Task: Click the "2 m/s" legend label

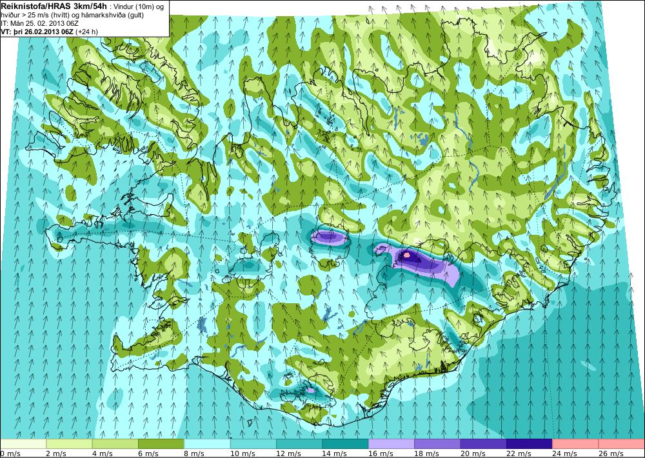Action: [x=56, y=453]
